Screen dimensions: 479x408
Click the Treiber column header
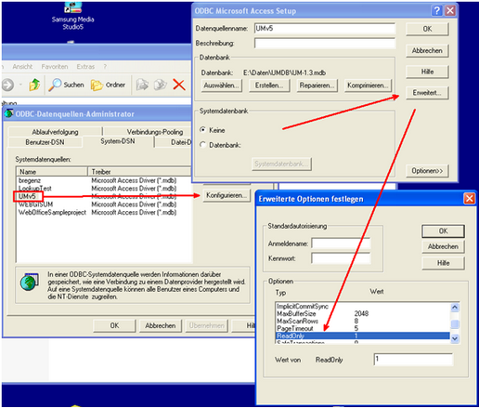(x=139, y=172)
